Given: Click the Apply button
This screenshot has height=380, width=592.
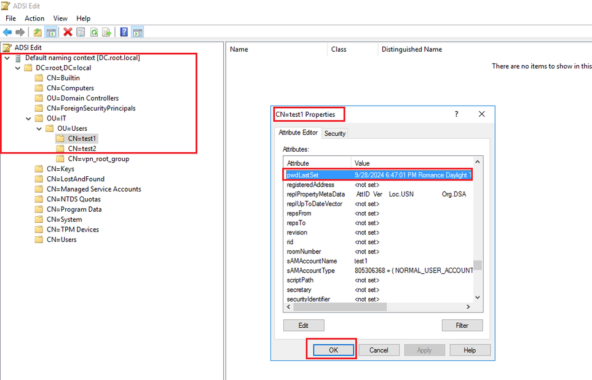Looking at the screenshot, I should (424, 350).
